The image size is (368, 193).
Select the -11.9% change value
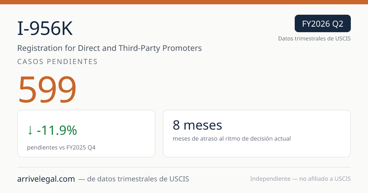click(x=57, y=131)
